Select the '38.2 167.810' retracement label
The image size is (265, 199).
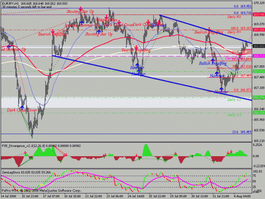coord(242,66)
